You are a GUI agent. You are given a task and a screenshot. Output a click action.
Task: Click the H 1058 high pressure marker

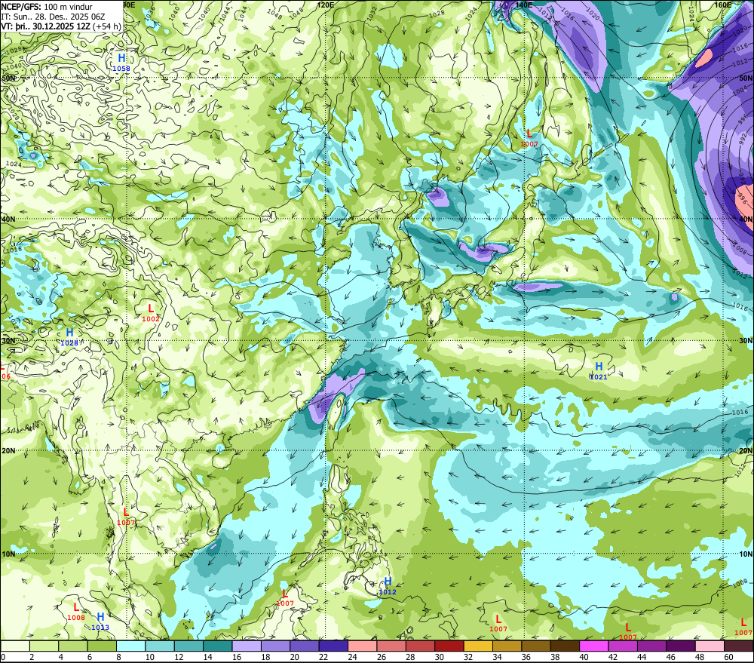tap(121, 63)
